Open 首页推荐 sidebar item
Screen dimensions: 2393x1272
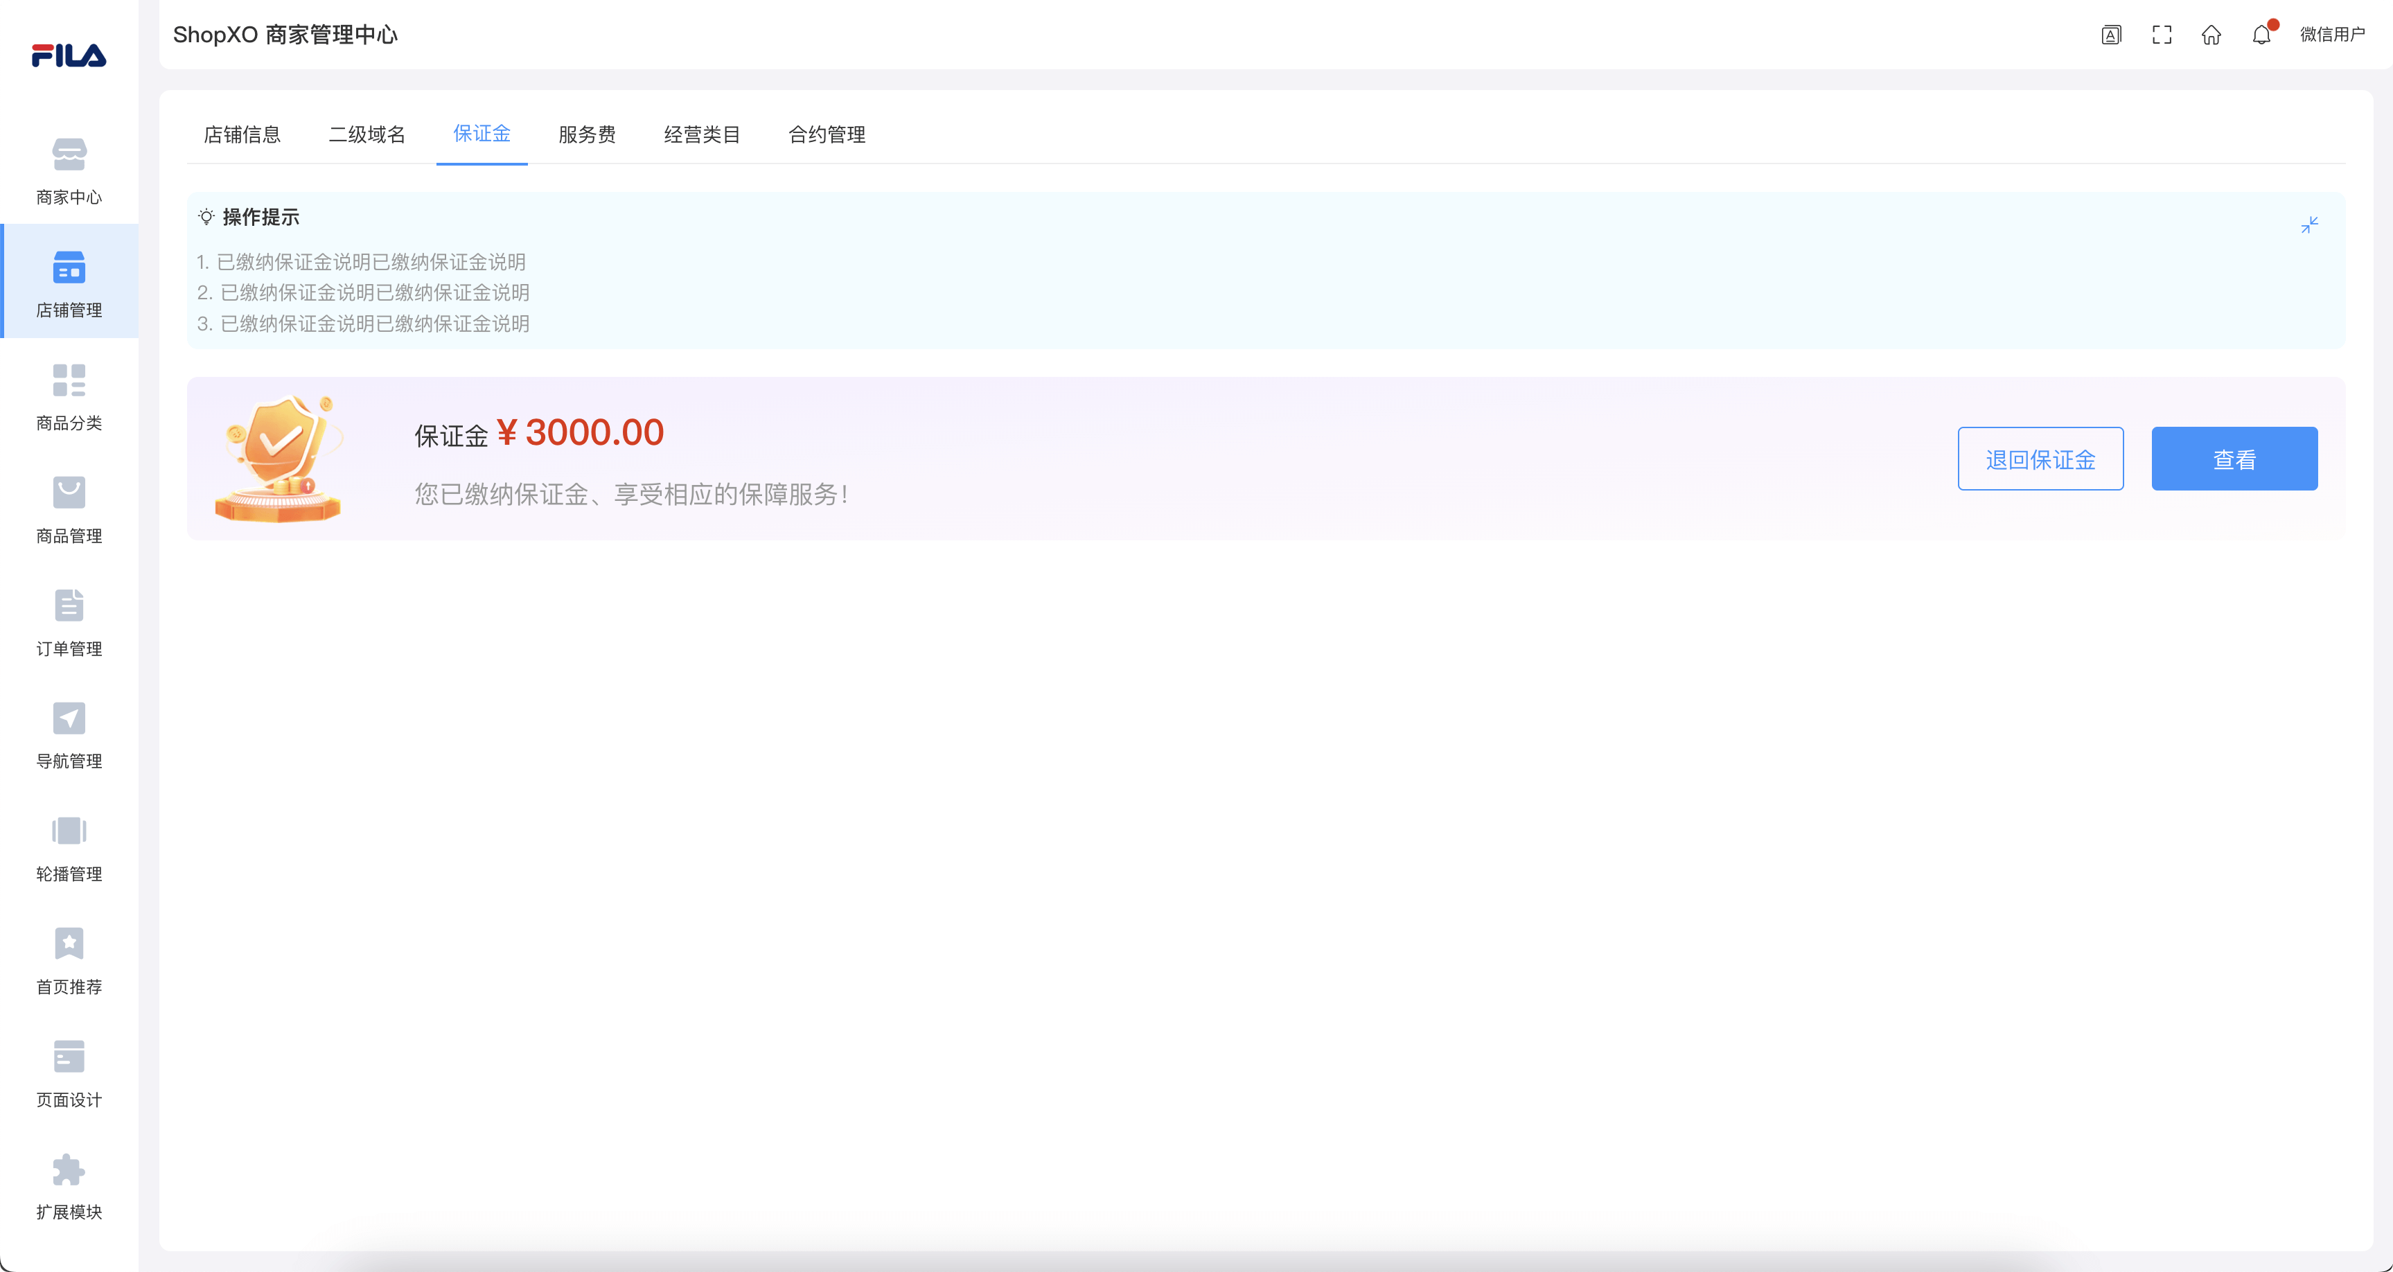coord(69,961)
